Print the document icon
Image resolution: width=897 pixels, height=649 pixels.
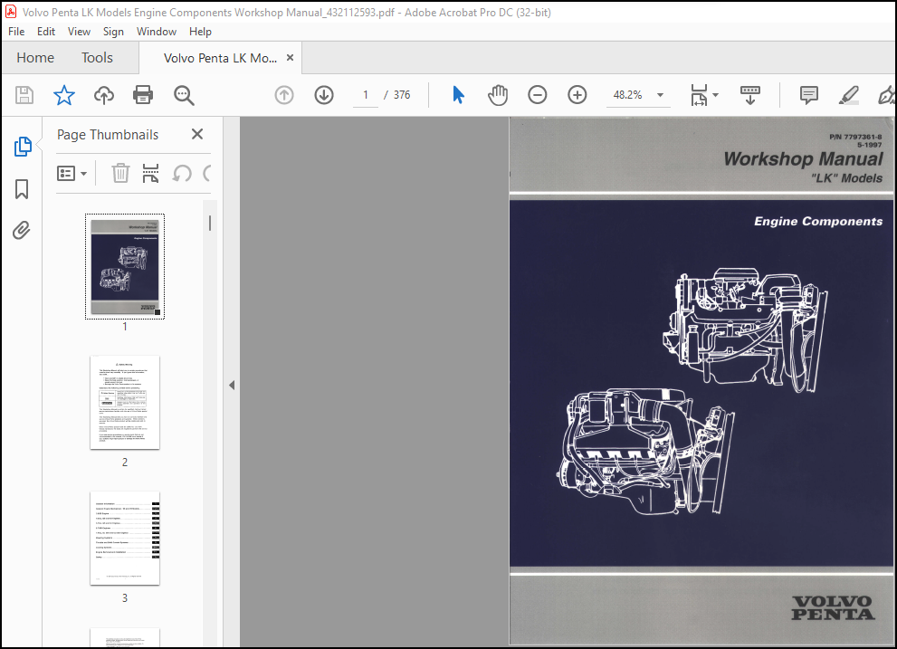142,95
